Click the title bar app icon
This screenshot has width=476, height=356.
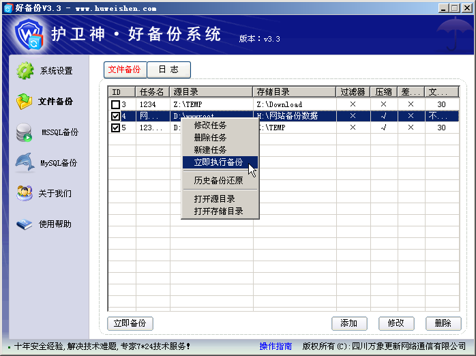[8, 8]
